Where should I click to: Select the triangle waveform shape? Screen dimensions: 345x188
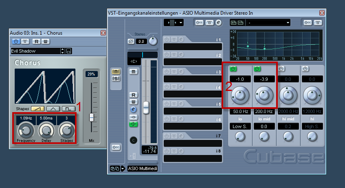click(53, 108)
